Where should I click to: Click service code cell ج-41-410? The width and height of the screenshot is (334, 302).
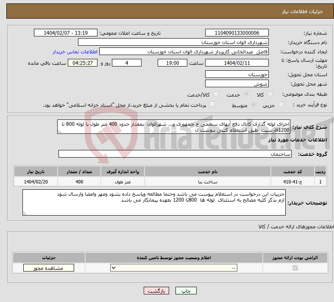(x=293, y=182)
